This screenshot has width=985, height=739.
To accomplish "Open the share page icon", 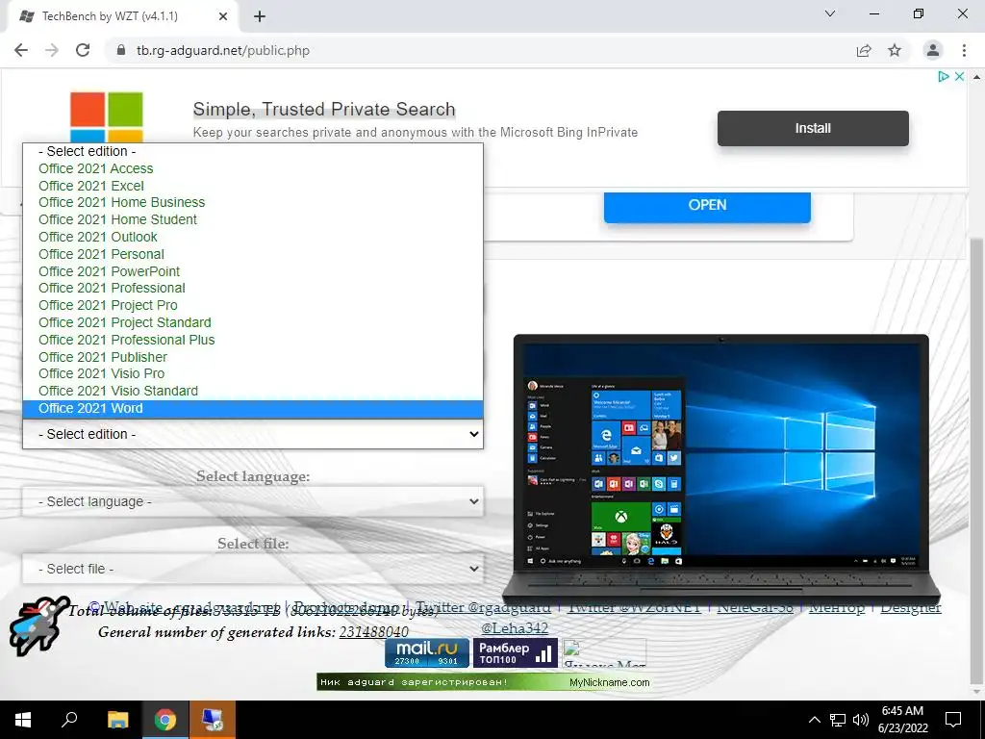I will (864, 50).
